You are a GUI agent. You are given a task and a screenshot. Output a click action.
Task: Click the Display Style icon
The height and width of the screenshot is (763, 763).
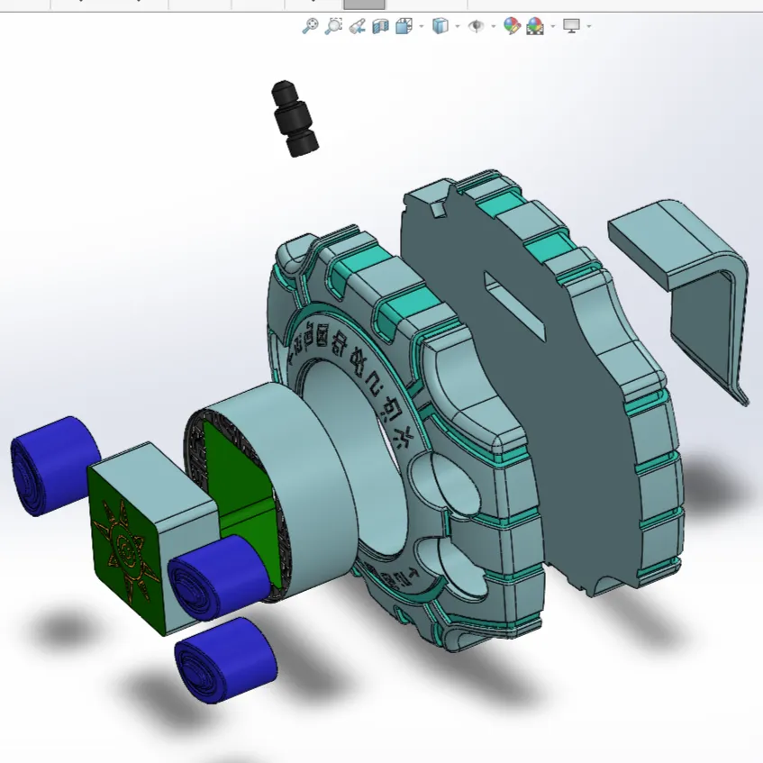(x=440, y=26)
